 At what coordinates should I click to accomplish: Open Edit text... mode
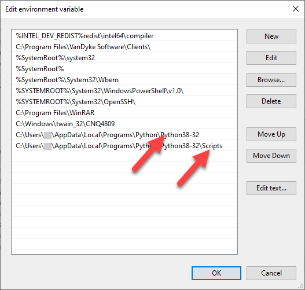click(271, 188)
